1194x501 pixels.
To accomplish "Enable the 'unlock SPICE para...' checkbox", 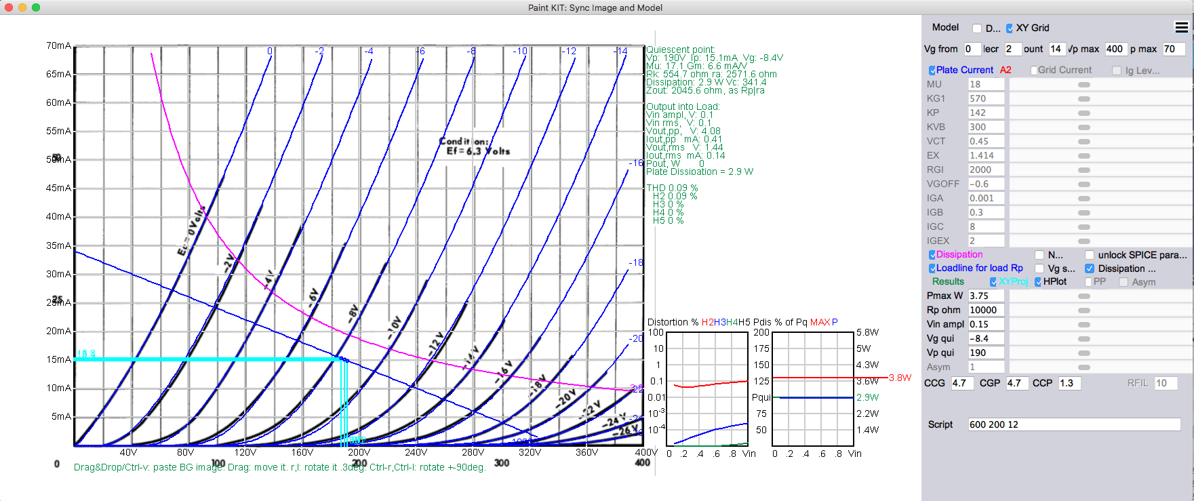I will tap(1090, 255).
